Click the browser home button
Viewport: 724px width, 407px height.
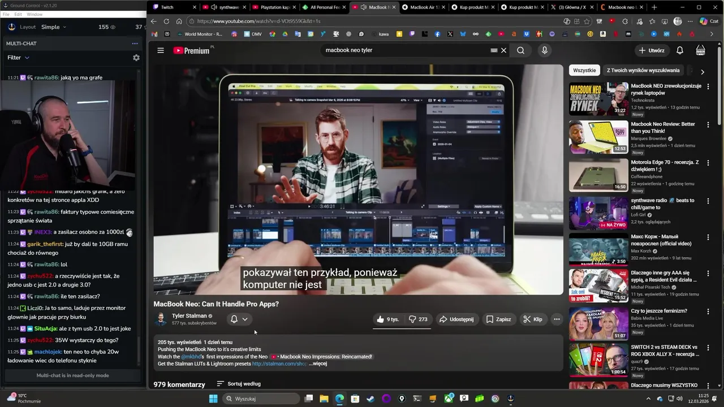point(179,21)
